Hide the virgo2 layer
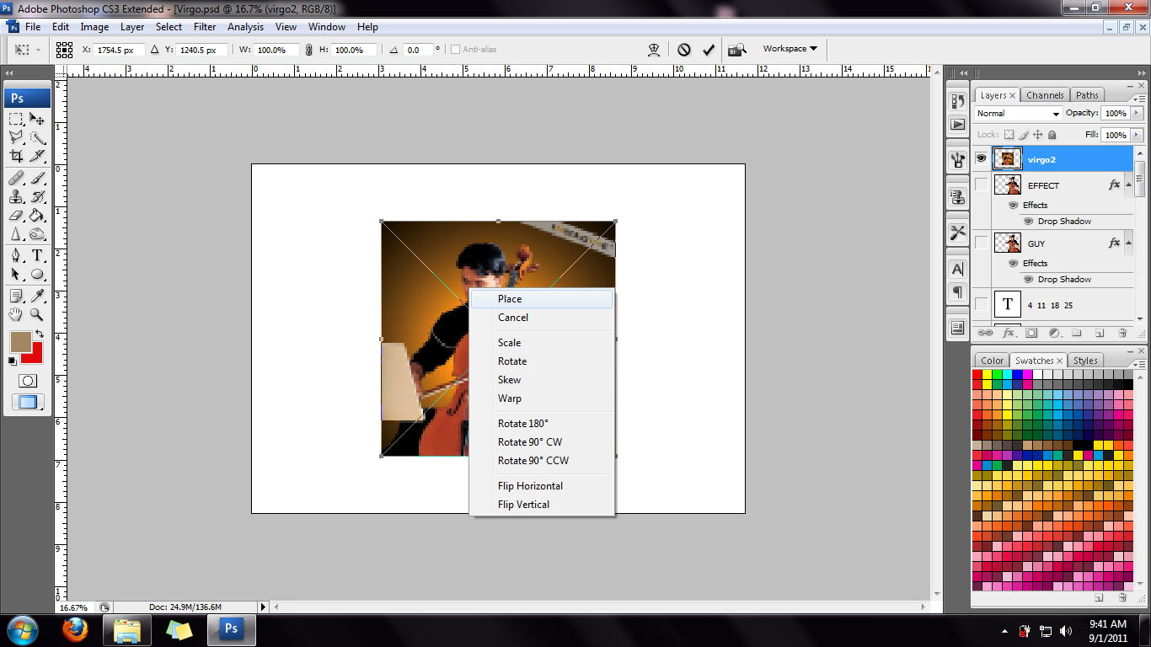Image resolution: width=1151 pixels, height=647 pixels. coord(981,158)
